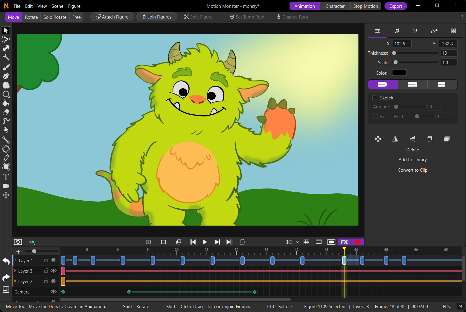
Task: Open the sound tab with music note
Action: [397, 31]
